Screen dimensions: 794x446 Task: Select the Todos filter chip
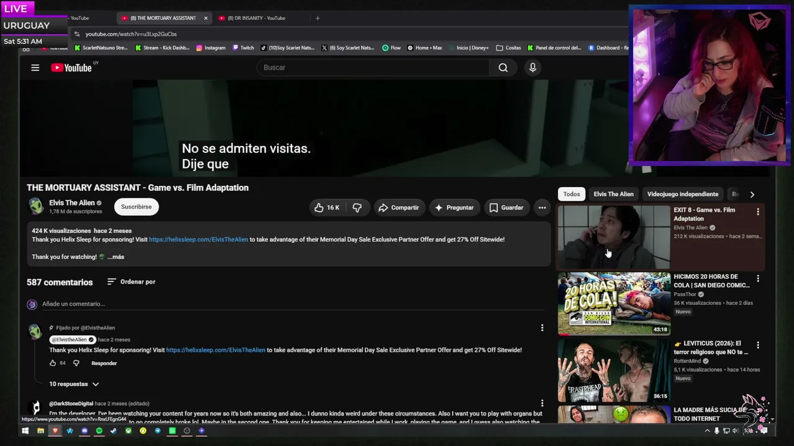[571, 194]
